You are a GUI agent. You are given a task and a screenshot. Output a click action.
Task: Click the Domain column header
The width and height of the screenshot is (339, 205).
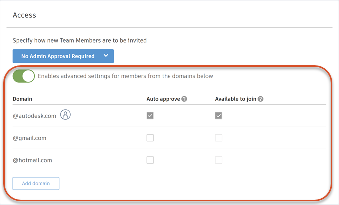[22, 99]
